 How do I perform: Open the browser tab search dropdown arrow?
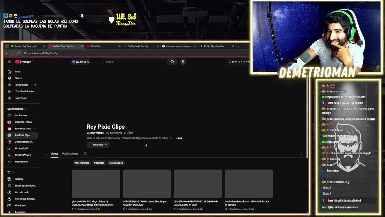coord(7,46)
